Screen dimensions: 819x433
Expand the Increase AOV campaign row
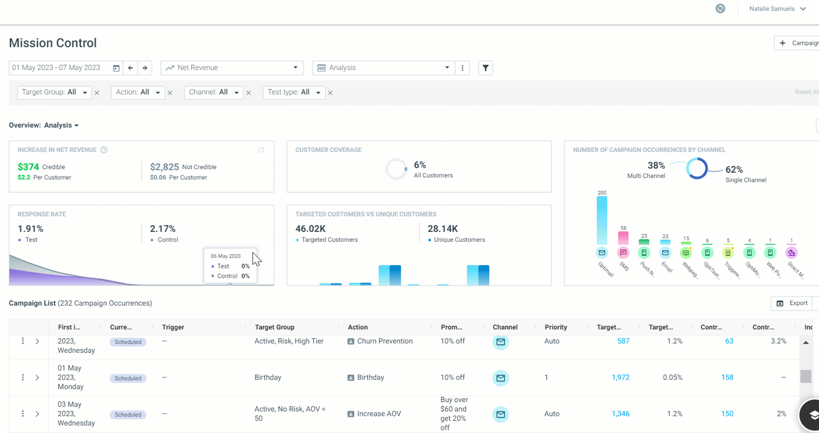(x=37, y=414)
